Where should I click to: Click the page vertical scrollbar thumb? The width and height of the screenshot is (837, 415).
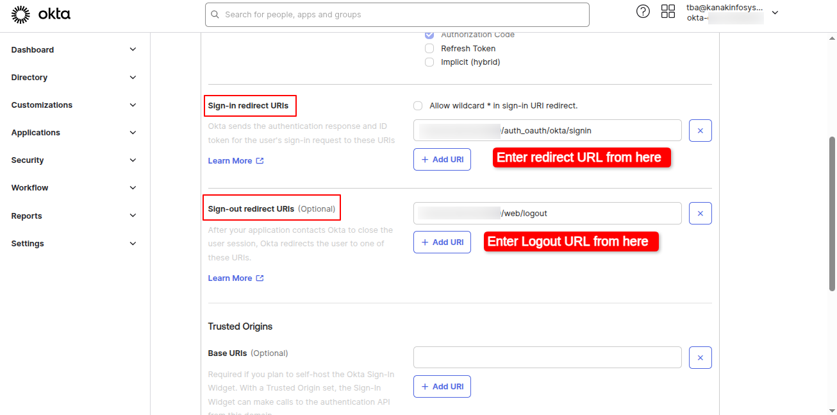[x=833, y=214]
